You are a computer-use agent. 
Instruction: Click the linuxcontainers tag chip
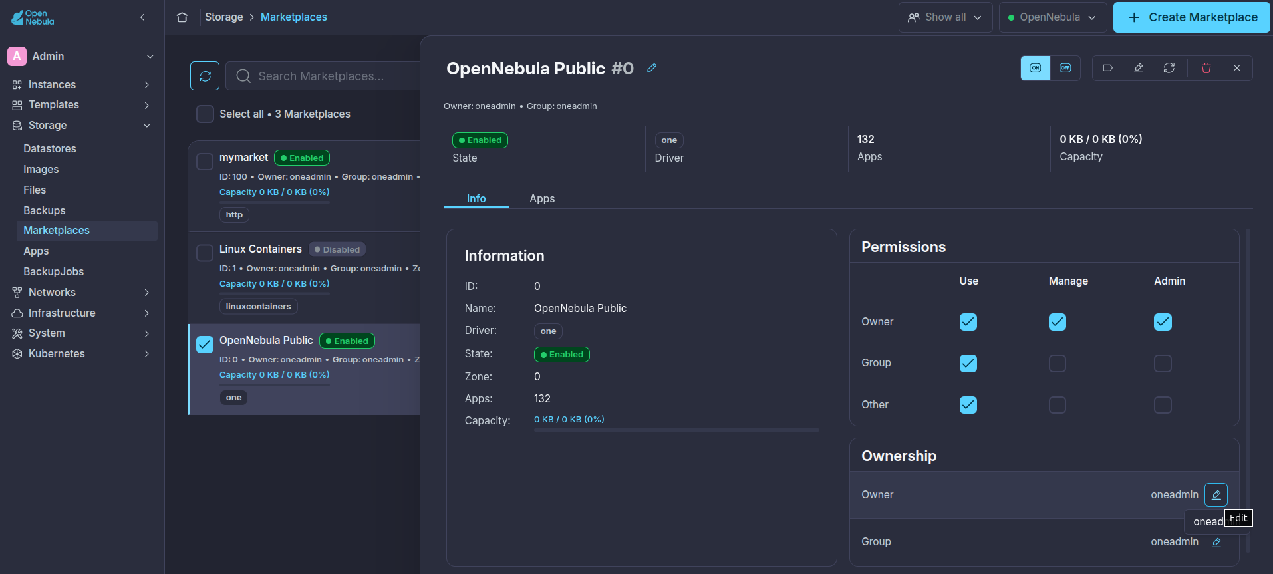click(x=258, y=307)
